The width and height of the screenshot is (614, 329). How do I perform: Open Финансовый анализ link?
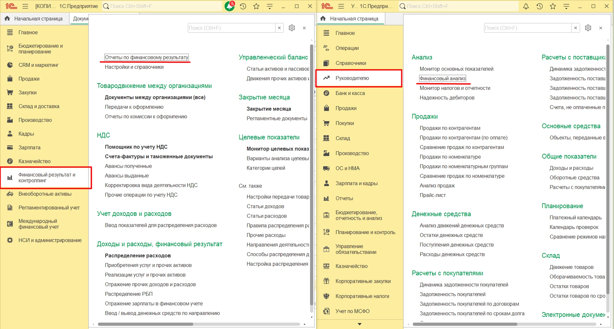tap(443, 78)
